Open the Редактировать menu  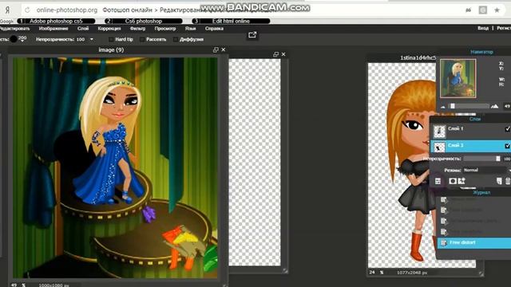coord(14,29)
